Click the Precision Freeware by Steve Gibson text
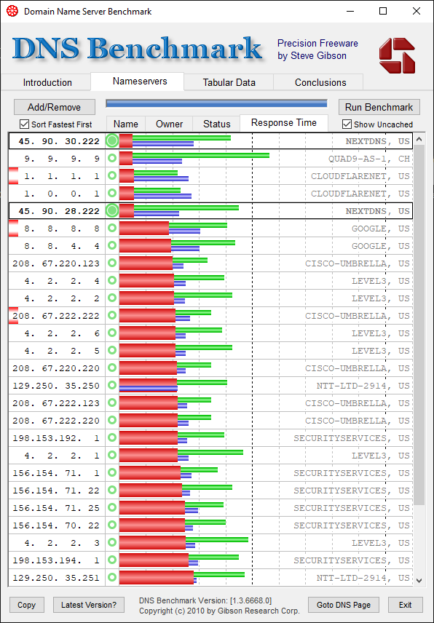Image resolution: width=434 pixels, height=623 pixels. (x=317, y=49)
